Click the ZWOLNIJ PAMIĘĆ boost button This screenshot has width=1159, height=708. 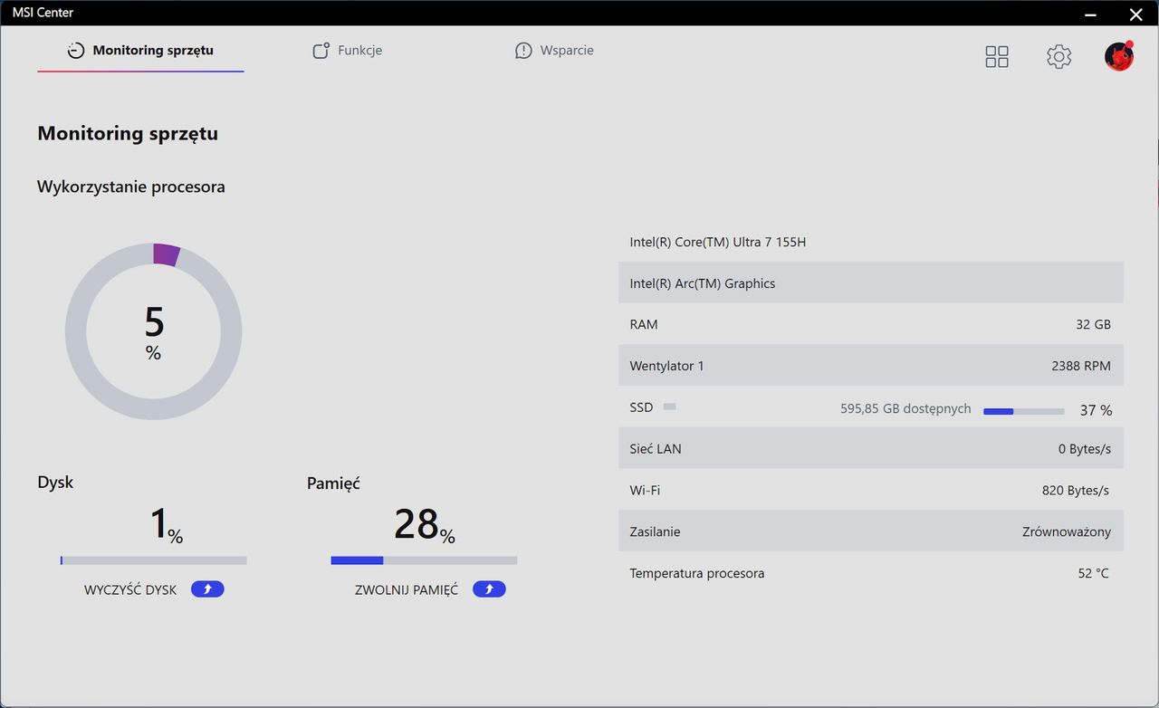489,589
